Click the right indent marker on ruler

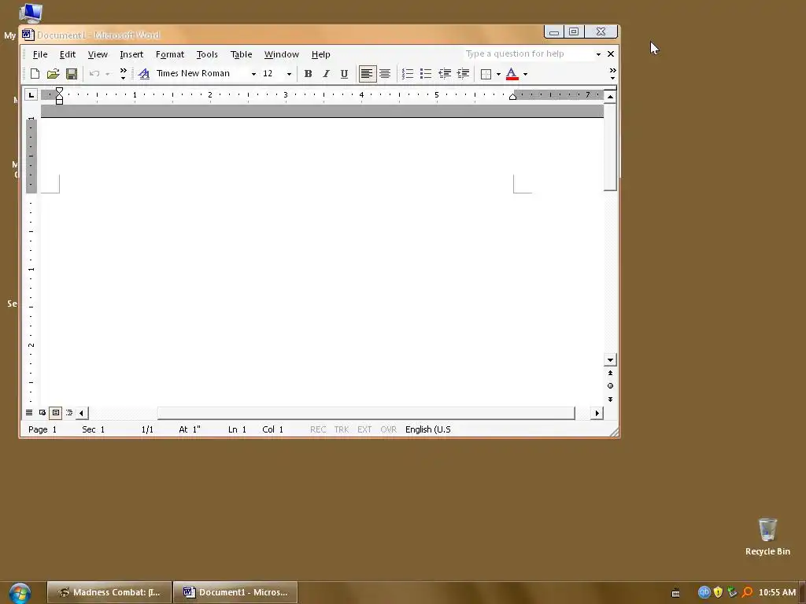click(x=512, y=97)
